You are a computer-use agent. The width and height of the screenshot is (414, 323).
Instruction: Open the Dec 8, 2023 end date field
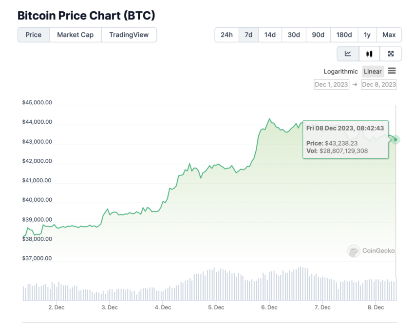pos(378,84)
